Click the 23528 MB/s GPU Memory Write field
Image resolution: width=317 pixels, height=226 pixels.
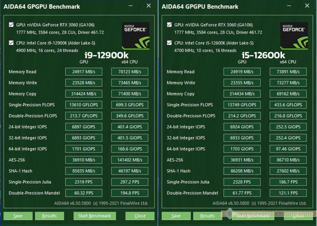click(84, 83)
